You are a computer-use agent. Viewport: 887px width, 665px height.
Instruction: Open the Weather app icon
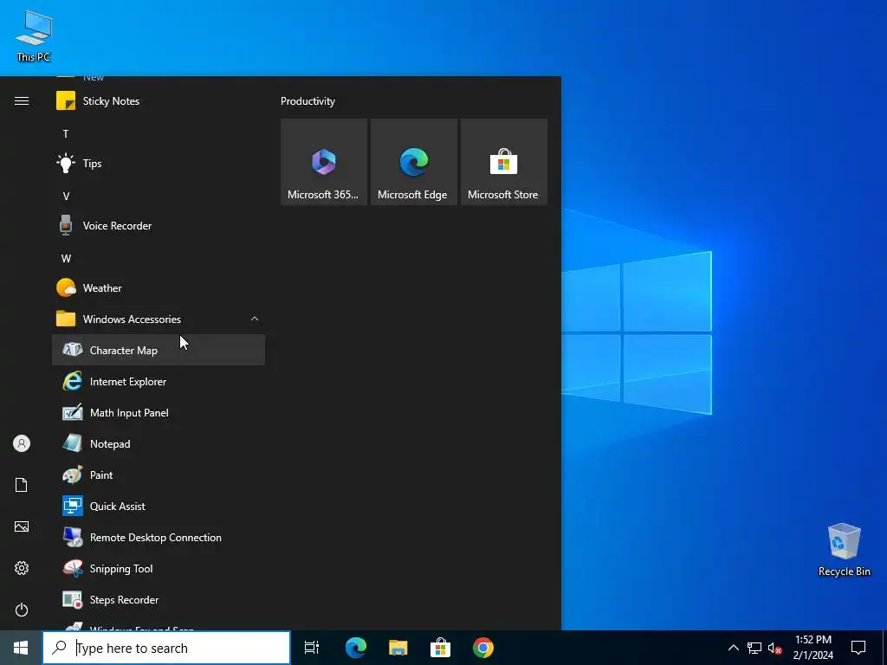click(x=66, y=287)
